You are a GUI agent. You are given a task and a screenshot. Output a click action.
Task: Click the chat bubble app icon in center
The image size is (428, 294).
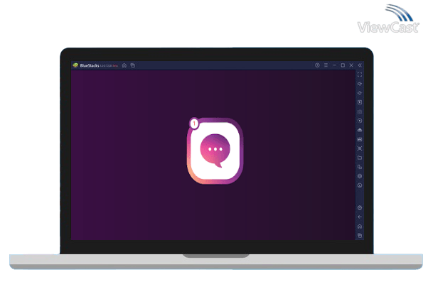(215, 151)
